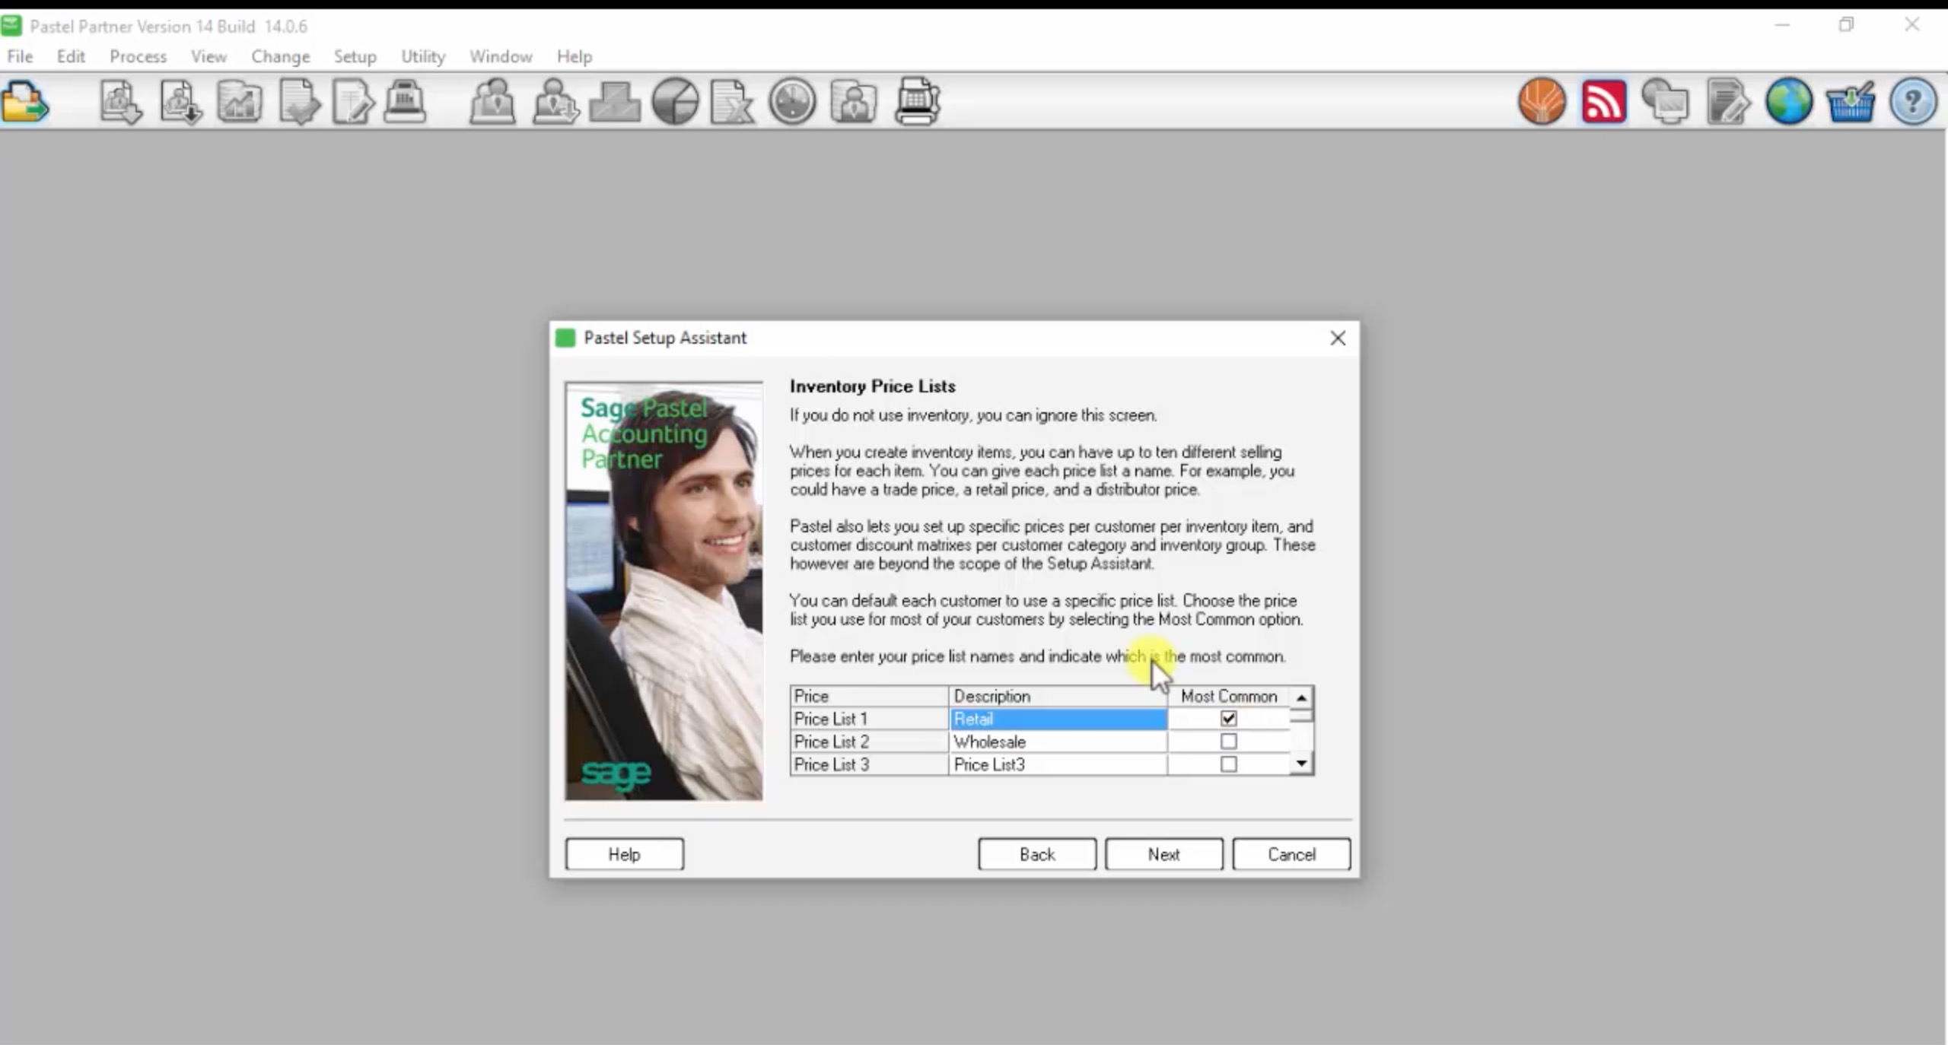The height and width of the screenshot is (1045, 1948).
Task: Open the Setup menu
Action: tap(355, 56)
